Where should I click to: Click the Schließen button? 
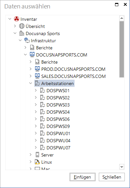click(112, 177)
